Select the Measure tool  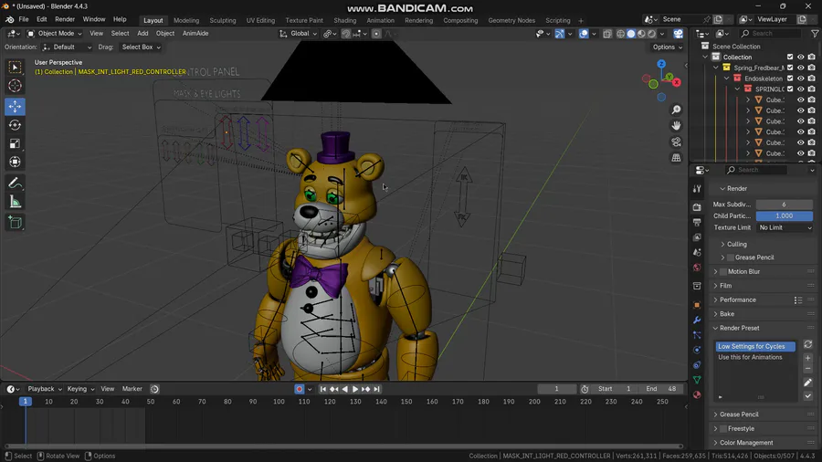[x=15, y=202]
